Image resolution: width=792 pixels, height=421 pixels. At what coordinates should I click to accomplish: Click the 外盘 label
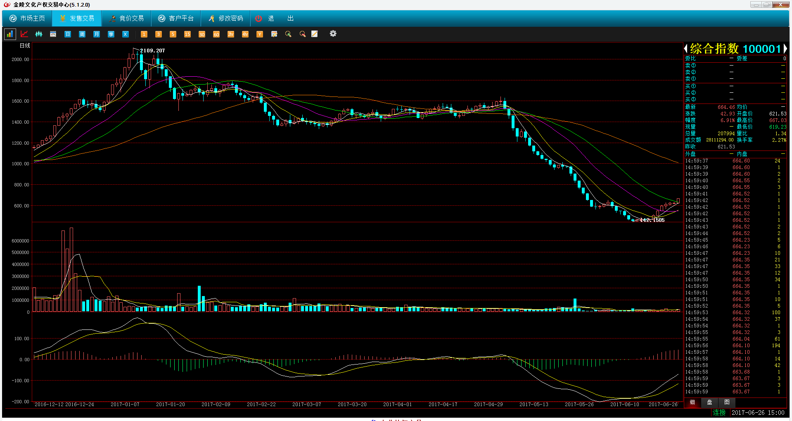pos(690,154)
